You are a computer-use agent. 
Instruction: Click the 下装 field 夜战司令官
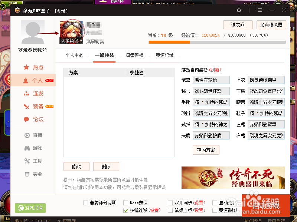266,91
